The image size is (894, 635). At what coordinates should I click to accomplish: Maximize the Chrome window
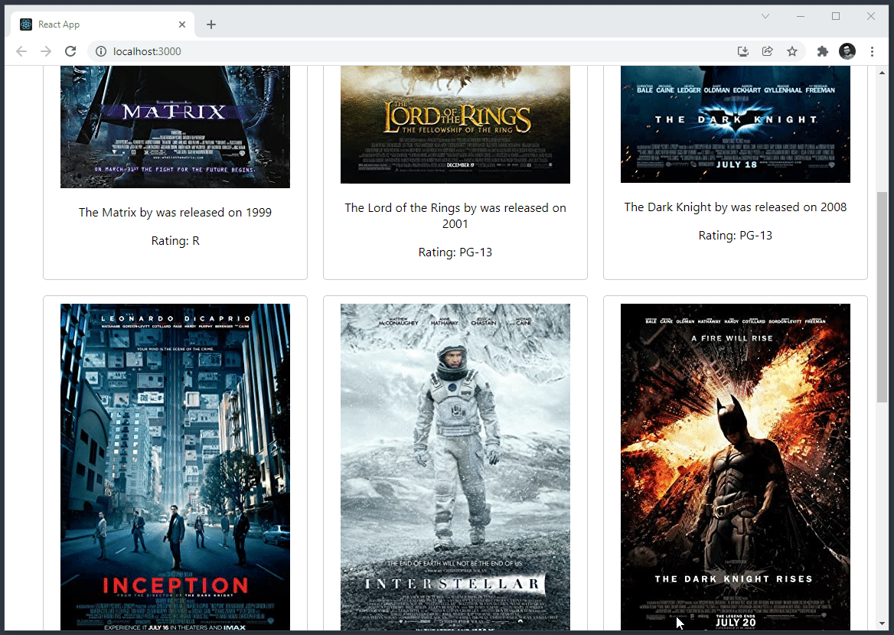(x=836, y=16)
